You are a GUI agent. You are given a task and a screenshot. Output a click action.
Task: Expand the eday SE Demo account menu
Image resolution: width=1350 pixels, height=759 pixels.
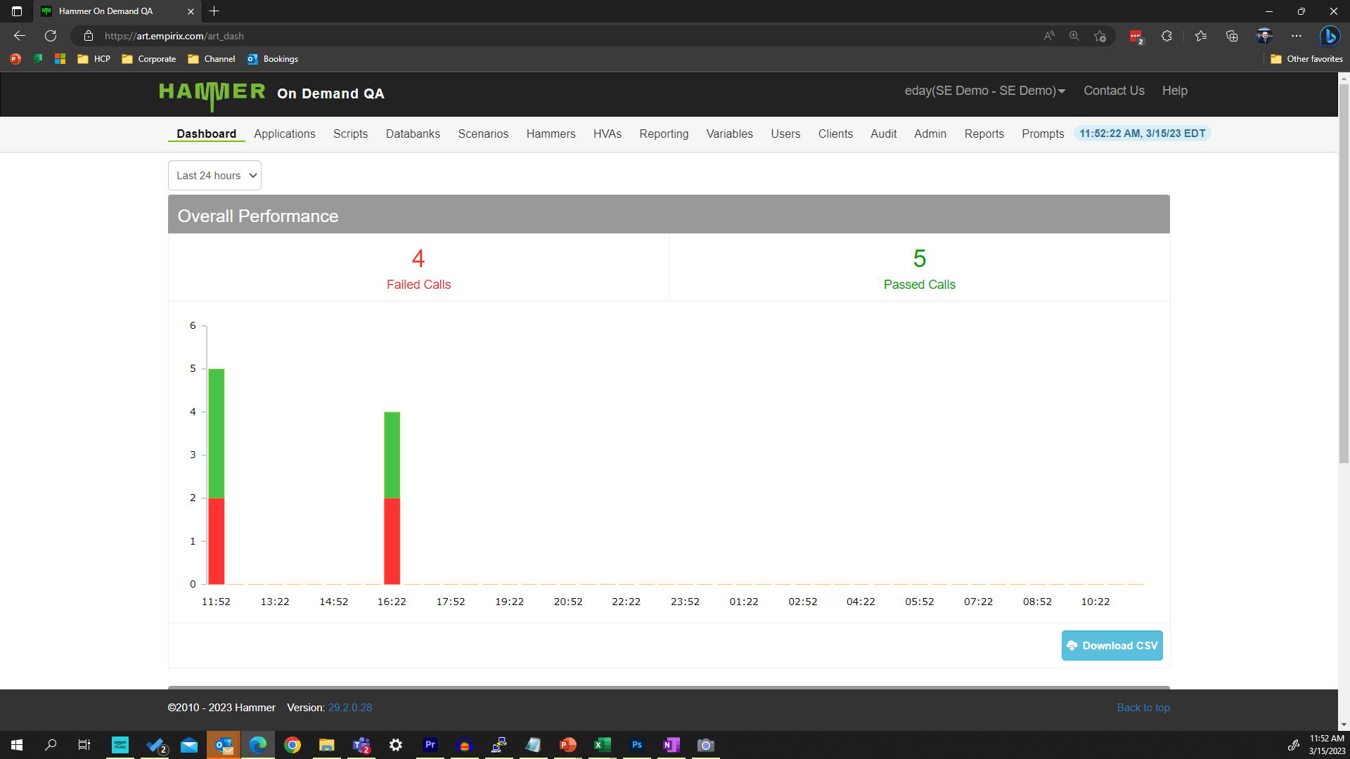tap(984, 91)
